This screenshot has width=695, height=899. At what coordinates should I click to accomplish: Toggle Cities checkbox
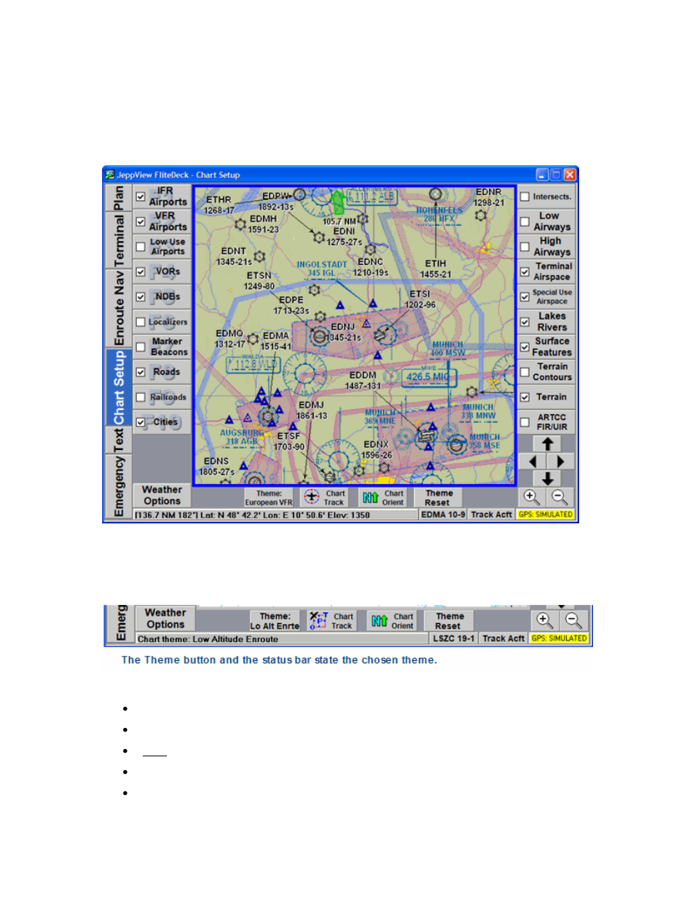pos(141,422)
